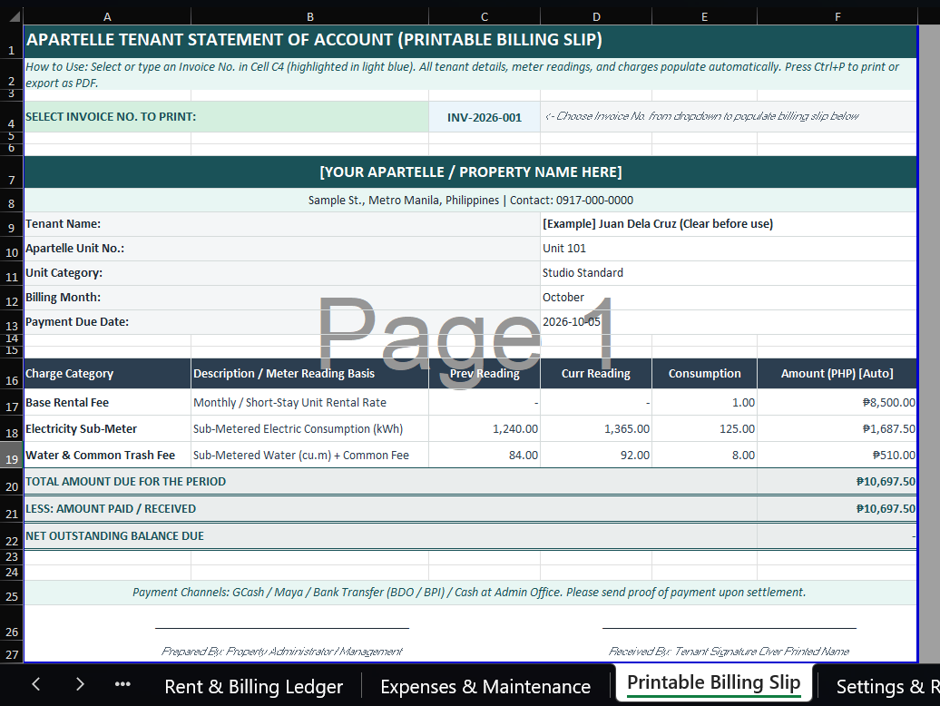
Task: Switch to Expenses & Maintenance sheet
Action: tap(485, 686)
